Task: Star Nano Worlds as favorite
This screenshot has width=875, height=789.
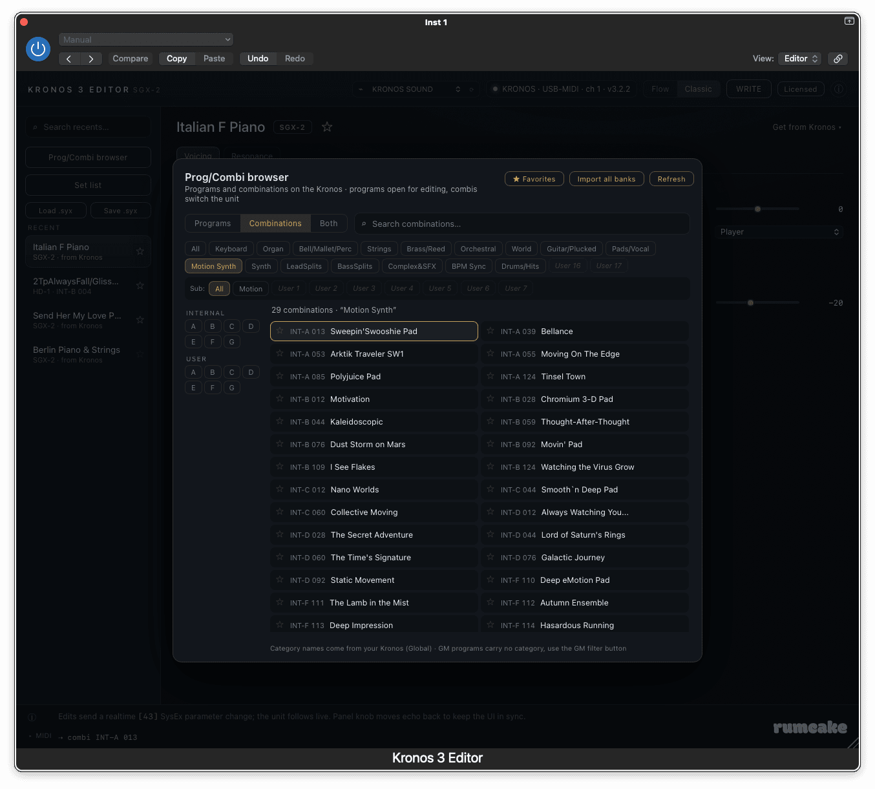Action: click(280, 489)
